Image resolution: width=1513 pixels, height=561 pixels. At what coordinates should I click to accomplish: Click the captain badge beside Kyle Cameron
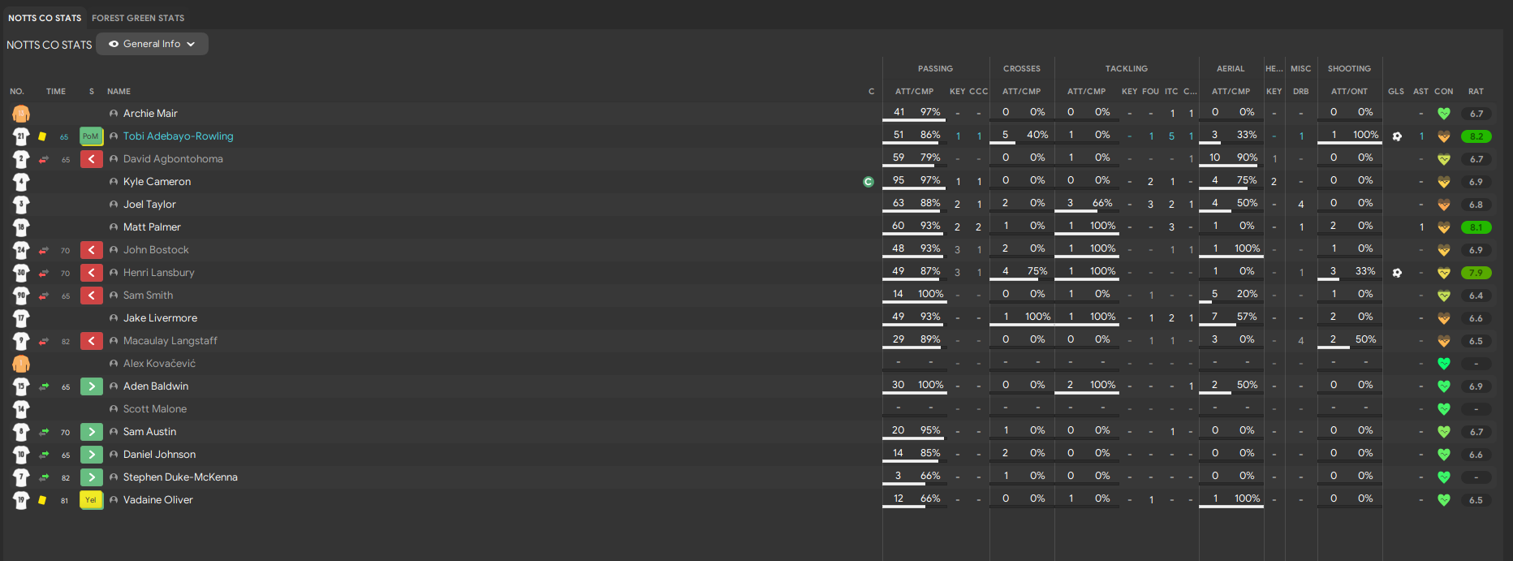(869, 182)
